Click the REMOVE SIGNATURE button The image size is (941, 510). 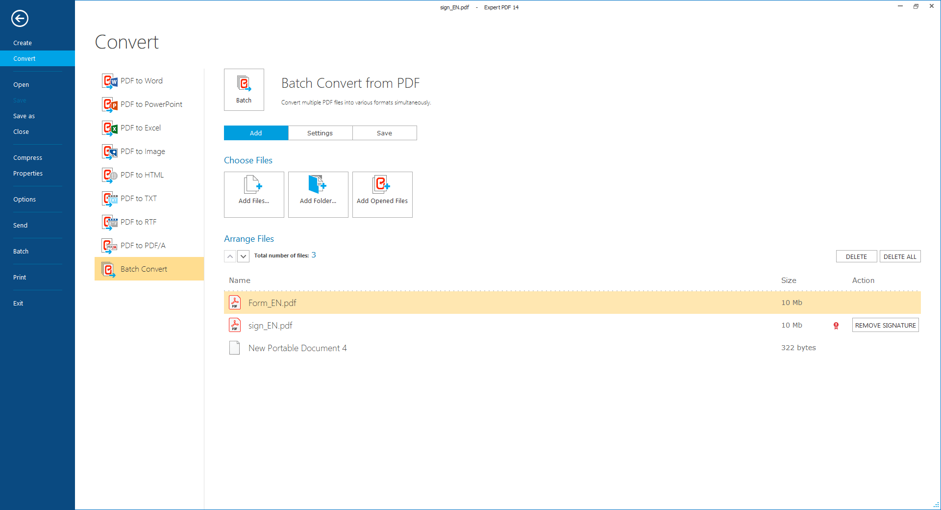(885, 325)
